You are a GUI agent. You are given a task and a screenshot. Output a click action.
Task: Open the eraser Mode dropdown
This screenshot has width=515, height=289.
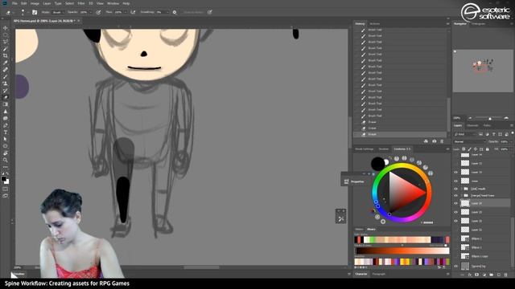pyautogui.click(x=58, y=12)
